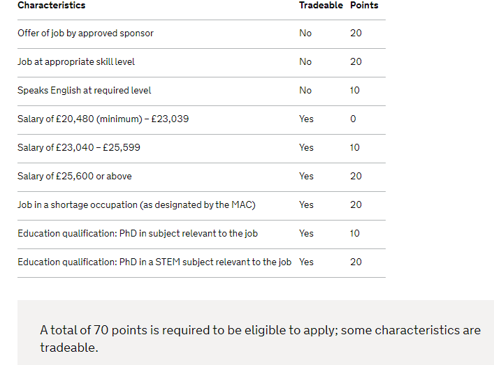
Task: Click the Points column header
Action: (364, 6)
